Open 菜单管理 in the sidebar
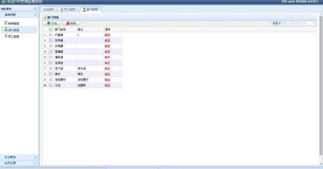The image size is (323, 169). click(x=12, y=24)
